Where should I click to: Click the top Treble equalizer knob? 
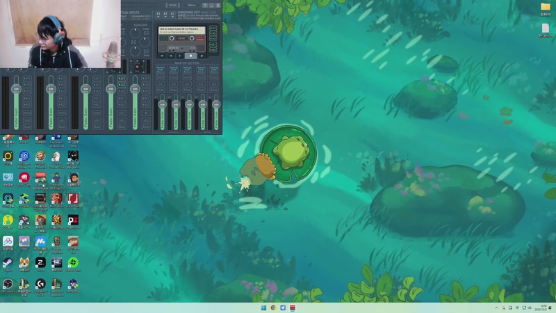point(135,33)
